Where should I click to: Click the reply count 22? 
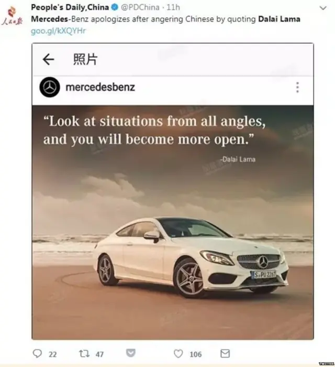pyautogui.click(x=52, y=354)
